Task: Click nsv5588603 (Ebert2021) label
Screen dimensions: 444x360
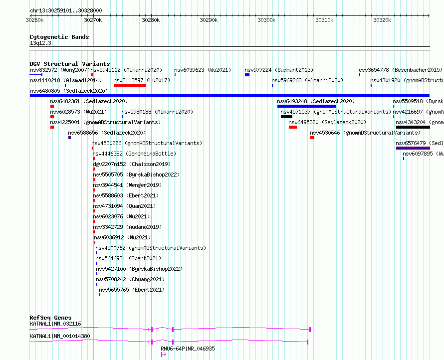Action: [x=126, y=195]
